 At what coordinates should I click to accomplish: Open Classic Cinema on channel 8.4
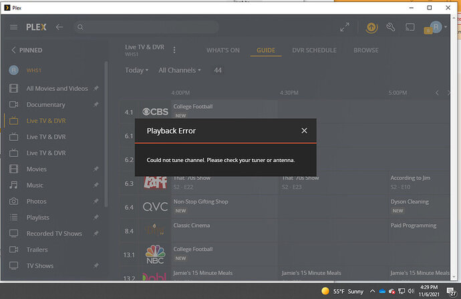[224, 230]
